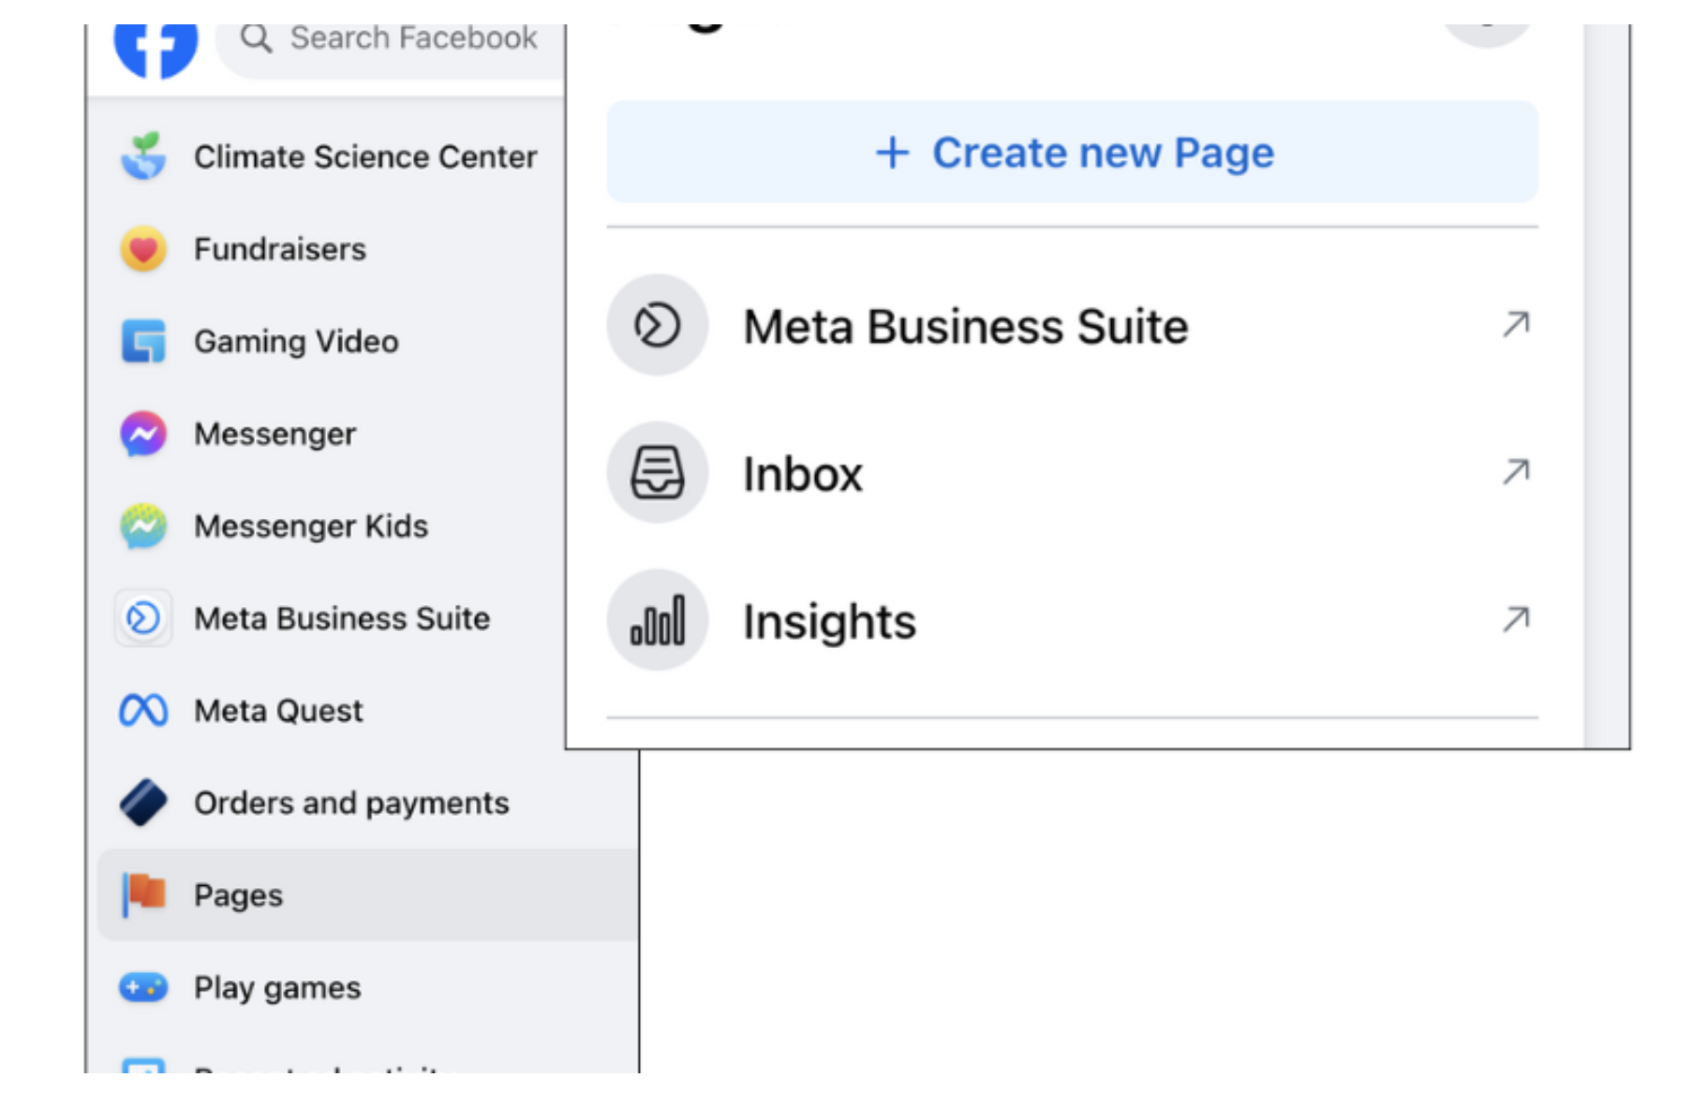Click the Meta Quest infinity icon
1707x1107 pixels.
pos(143,711)
